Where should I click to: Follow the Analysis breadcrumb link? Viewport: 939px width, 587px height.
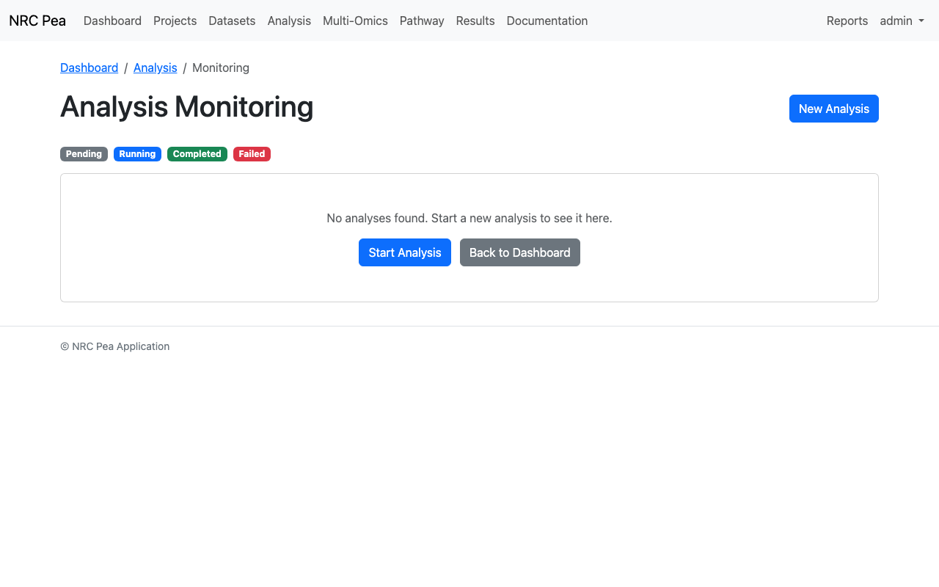(x=155, y=68)
